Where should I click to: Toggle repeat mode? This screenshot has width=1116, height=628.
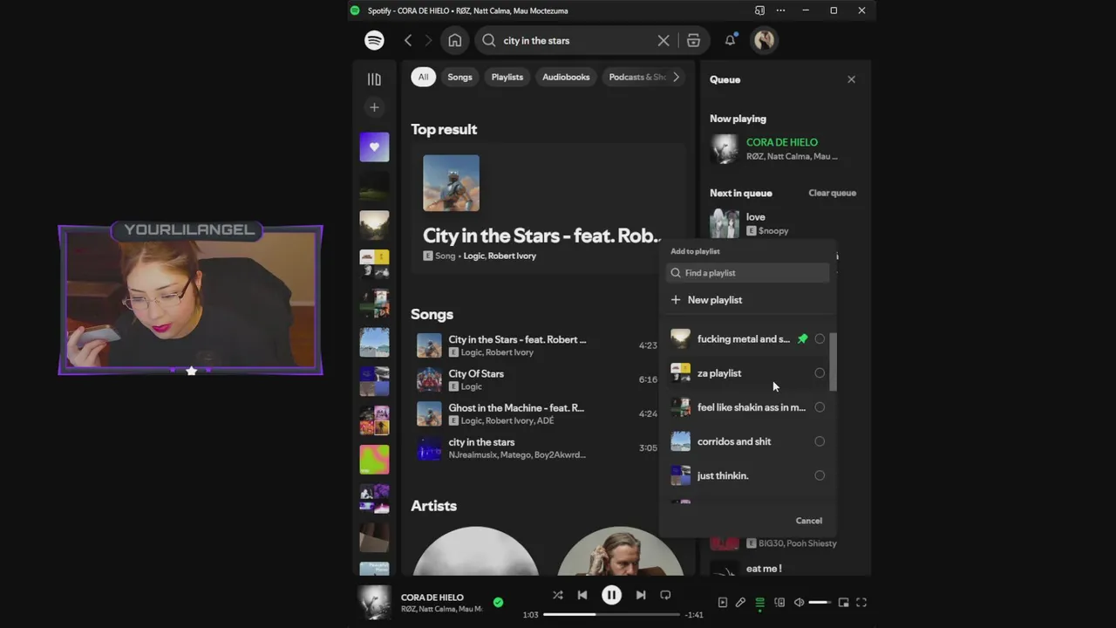(665, 595)
